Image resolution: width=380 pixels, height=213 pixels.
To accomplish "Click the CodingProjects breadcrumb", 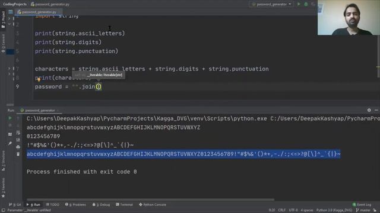I will tap(15, 4).
